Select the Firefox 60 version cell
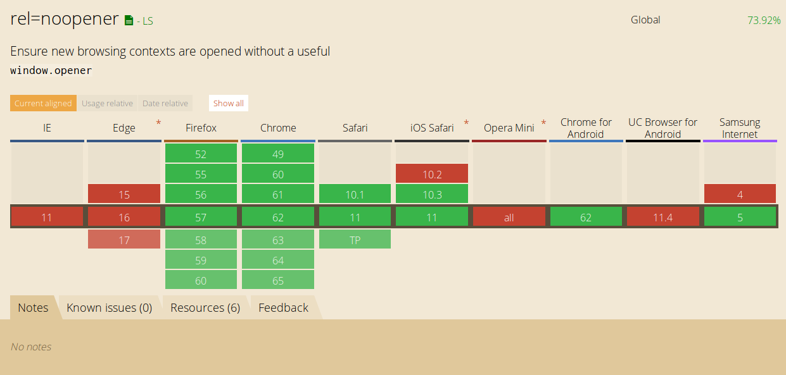 (x=201, y=280)
